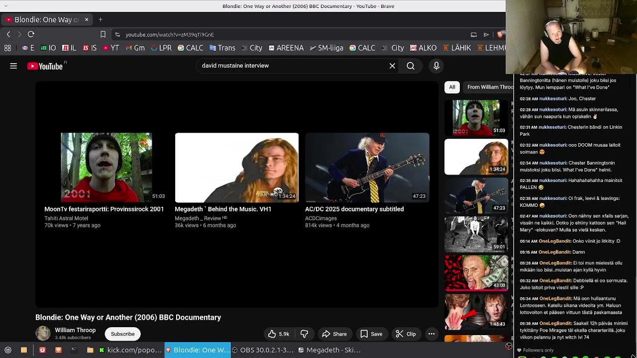
Task: Open William Throop channel avatar
Action: [x=43, y=333]
